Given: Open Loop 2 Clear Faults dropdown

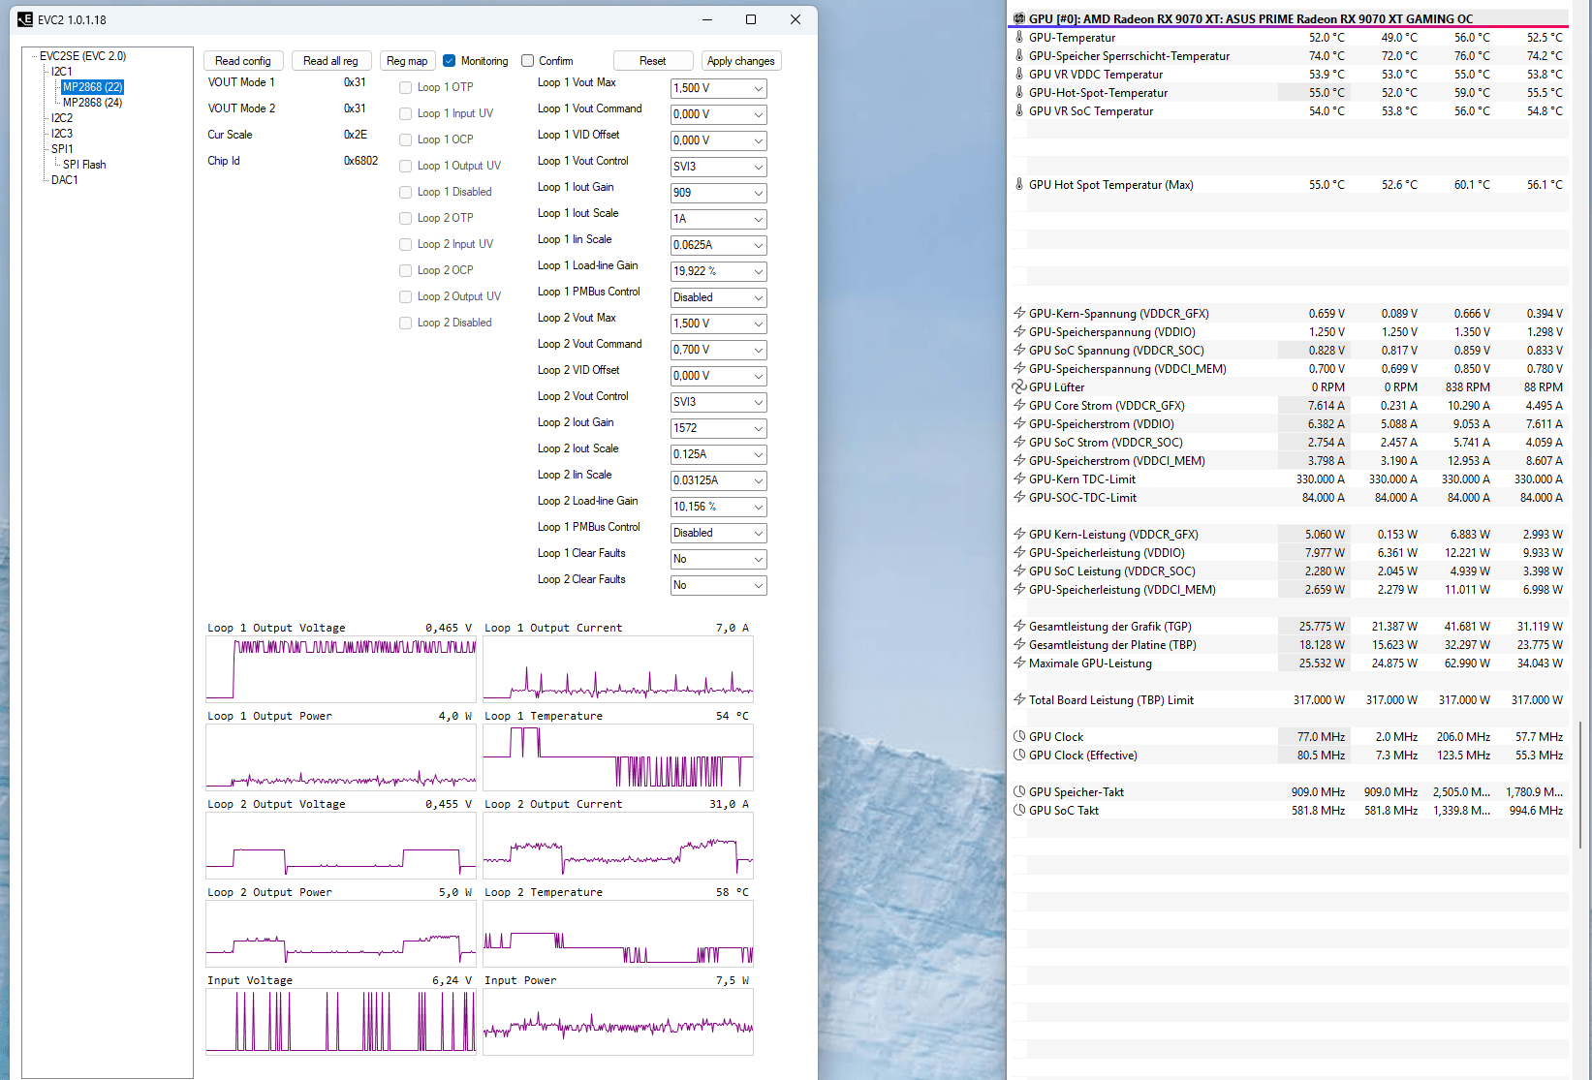Looking at the screenshot, I should [719, 585].
